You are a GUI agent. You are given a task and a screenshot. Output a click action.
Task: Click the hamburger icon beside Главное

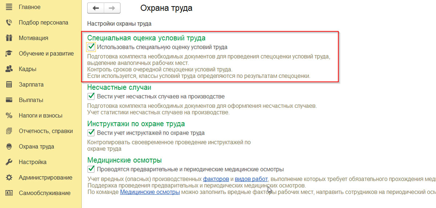[9, 7]
